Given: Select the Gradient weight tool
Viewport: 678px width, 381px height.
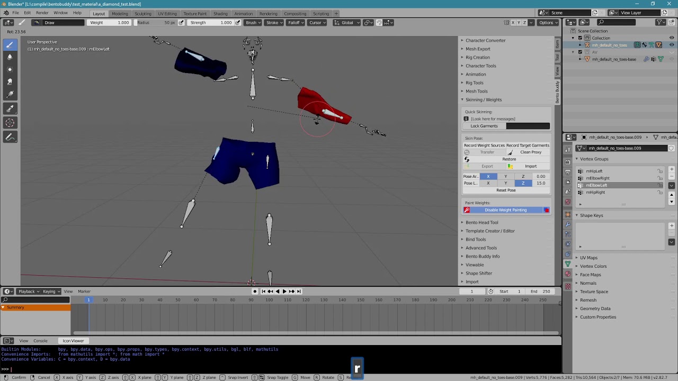Looking at the screenshot, I should [10, 95].
